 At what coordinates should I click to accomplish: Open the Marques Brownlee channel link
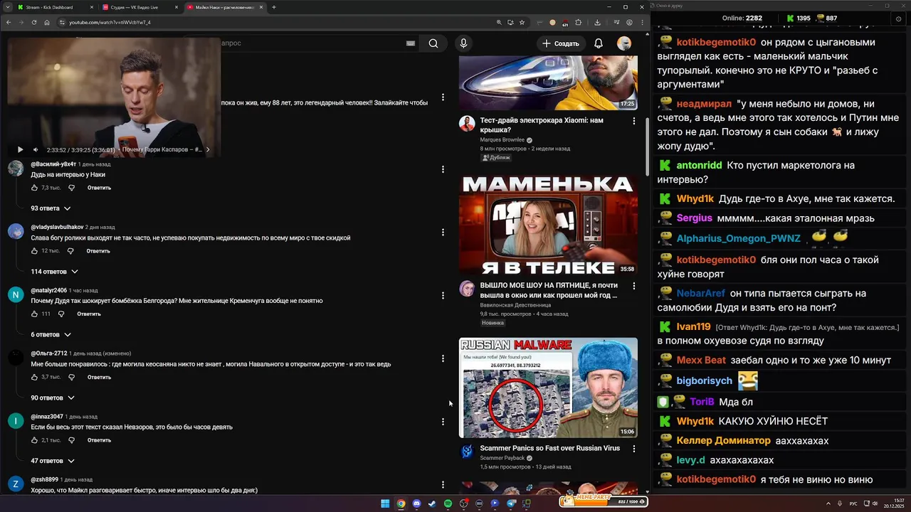coord(502,140)
